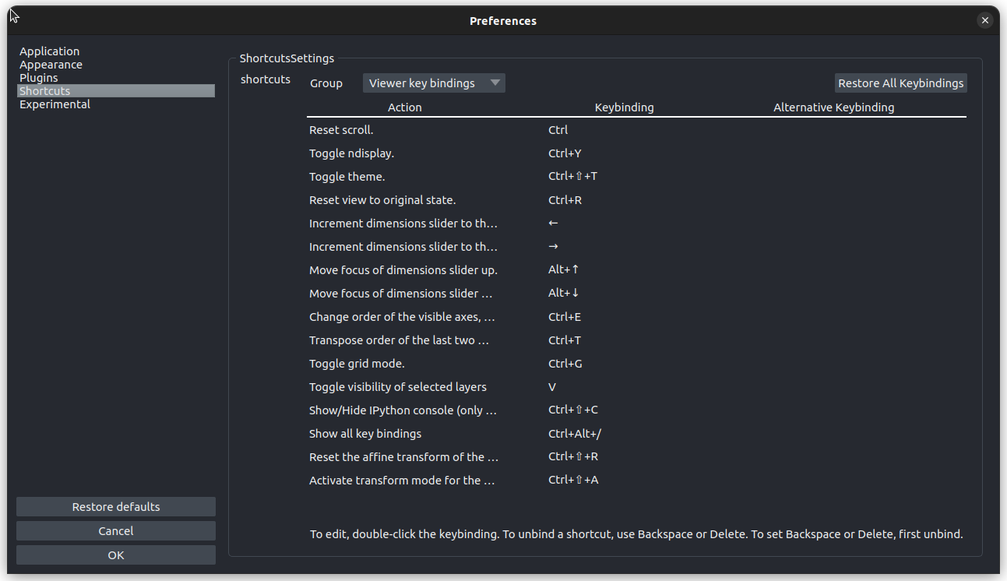This screenshot has width=1007, height=581.
Task: Confirm settings with the OK button
Action: [x=116, y=555]
